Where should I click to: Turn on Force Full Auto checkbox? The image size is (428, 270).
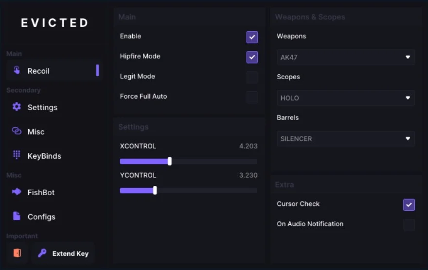click(252, 97)
